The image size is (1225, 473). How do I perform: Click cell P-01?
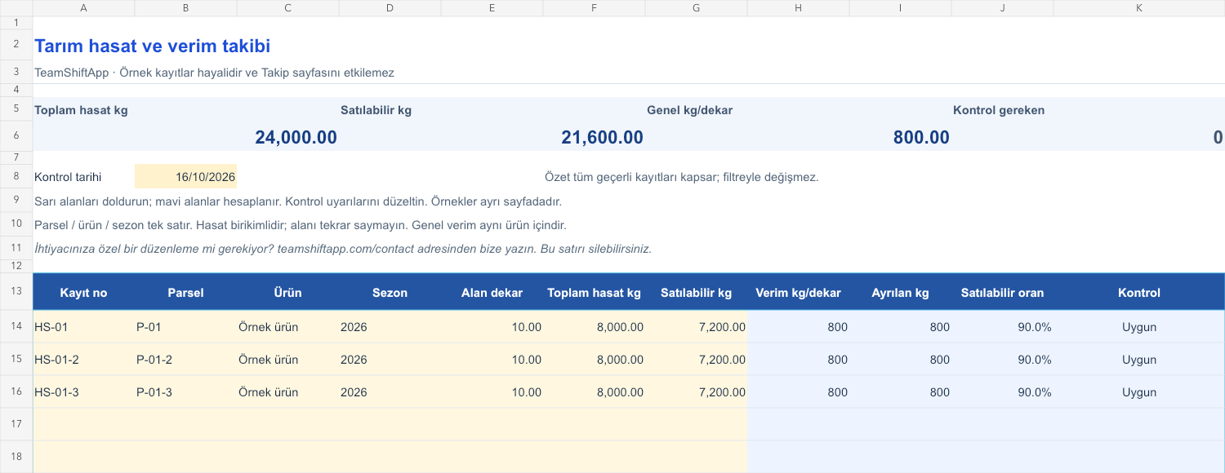tap(185, 327)
